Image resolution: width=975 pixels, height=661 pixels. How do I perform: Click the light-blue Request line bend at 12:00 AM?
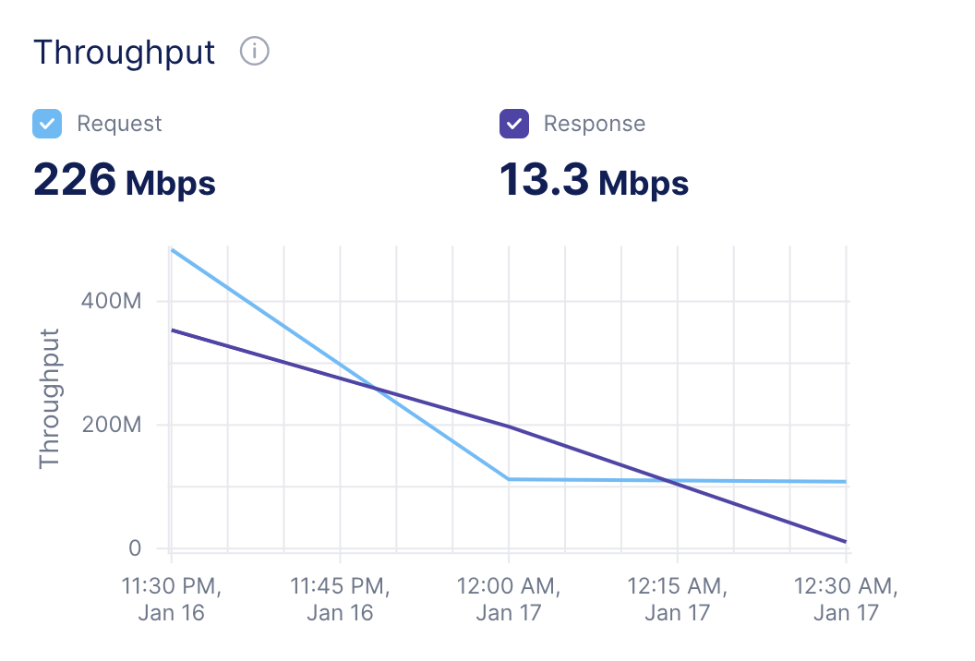[x=509, y=479]
